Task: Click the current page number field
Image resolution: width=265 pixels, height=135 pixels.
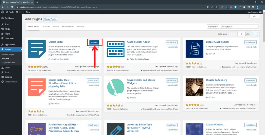Action: click(241, 34)
